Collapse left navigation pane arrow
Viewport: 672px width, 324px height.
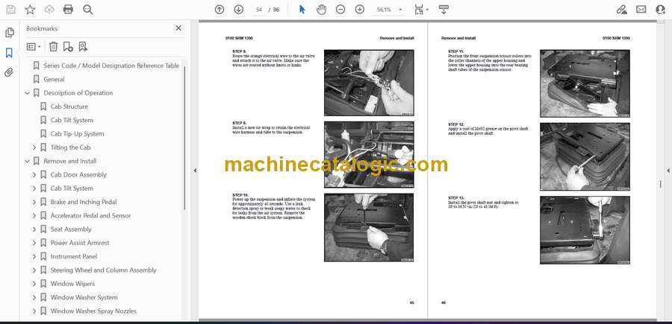(195, 171)
